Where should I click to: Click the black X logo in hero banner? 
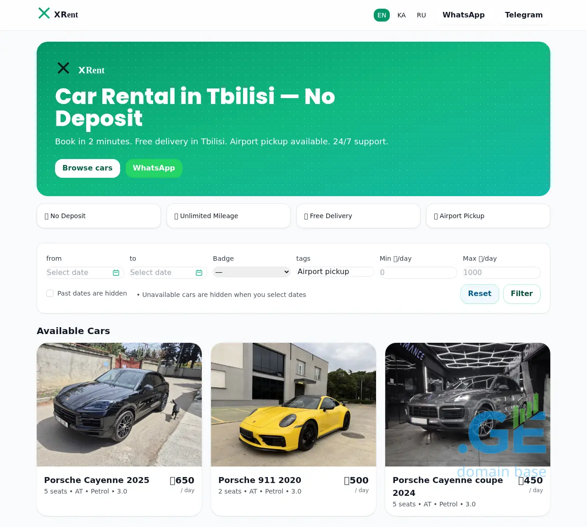tap(63, 68)
